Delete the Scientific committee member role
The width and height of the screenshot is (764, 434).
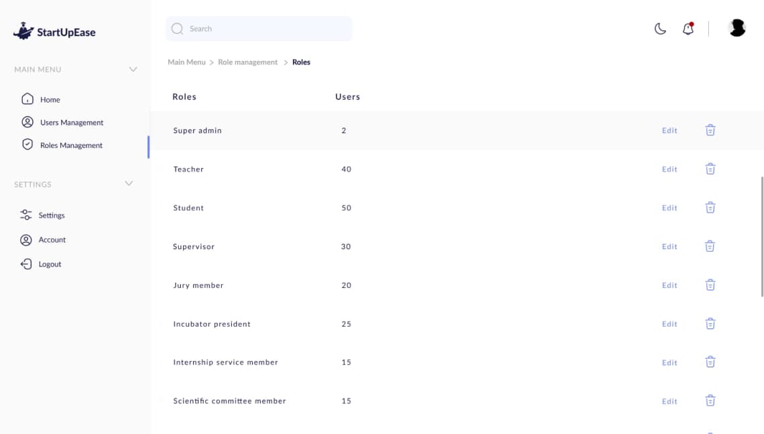click(710, 401)
